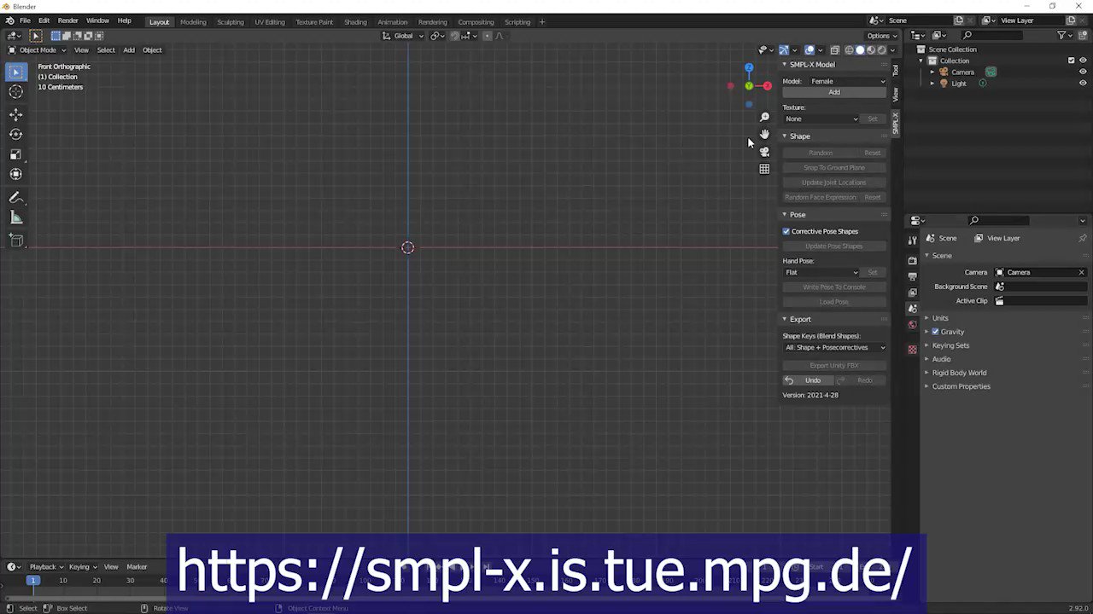Toggle X-ray display icon
Image resolution: width=1093 pixels, height=614 pixels.
point(835,49)
